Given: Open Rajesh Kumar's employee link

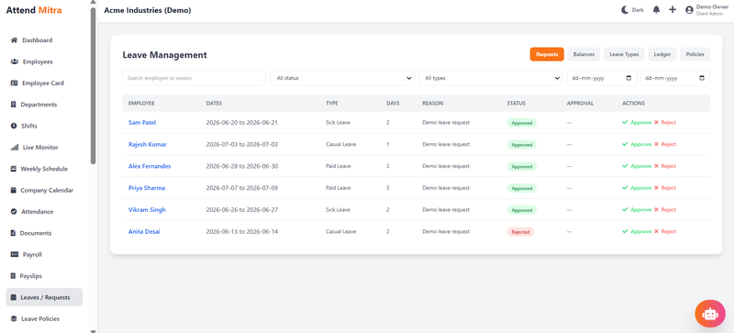Looking at the screenshot, I should pos(148,144).
